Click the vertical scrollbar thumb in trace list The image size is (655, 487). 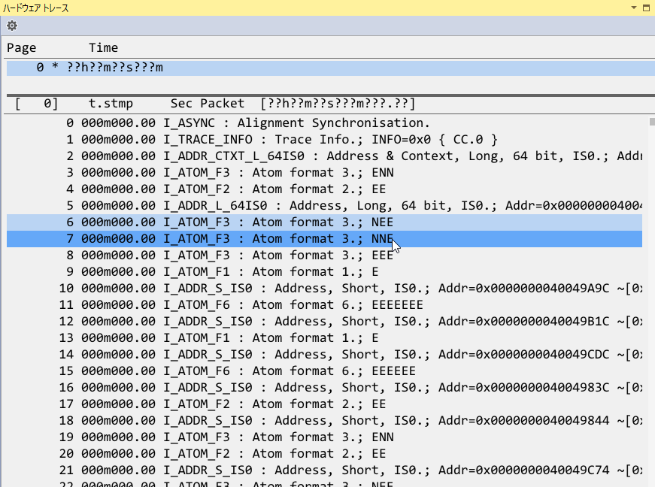651,123
